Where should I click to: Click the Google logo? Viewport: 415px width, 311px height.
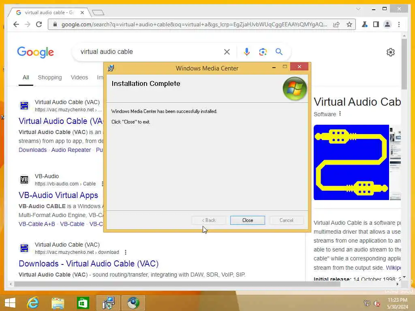point(36,52)
